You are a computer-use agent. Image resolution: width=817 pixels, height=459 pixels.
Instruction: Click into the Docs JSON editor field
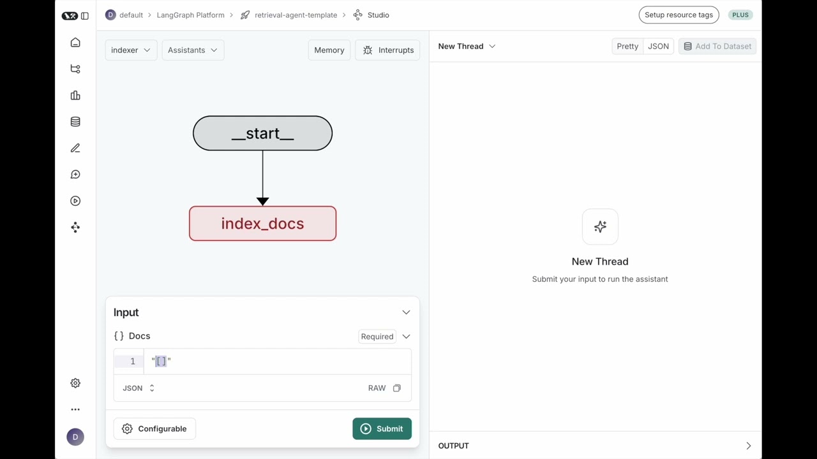pyautogui.click(x=278, y=361)
